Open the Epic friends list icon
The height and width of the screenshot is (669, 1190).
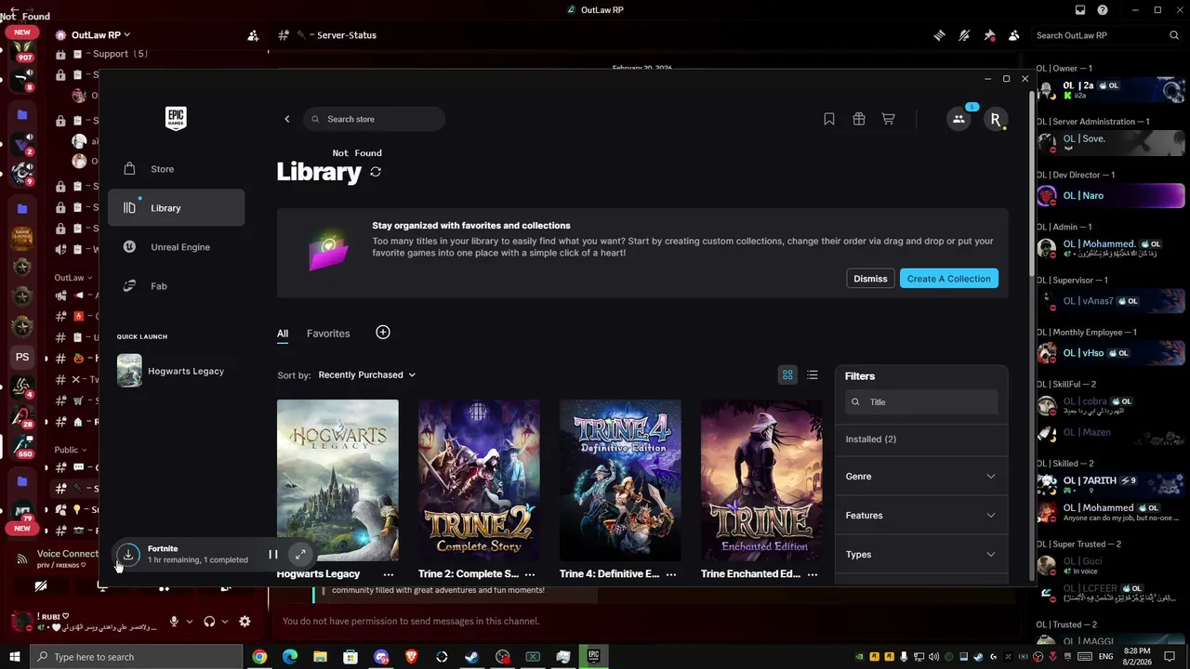(x=959, y=119)
